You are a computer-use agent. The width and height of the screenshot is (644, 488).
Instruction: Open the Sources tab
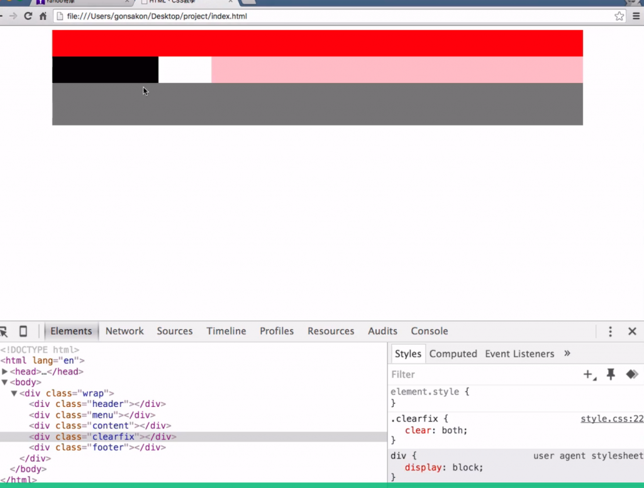pyautogui.click(x=175, y=331)
